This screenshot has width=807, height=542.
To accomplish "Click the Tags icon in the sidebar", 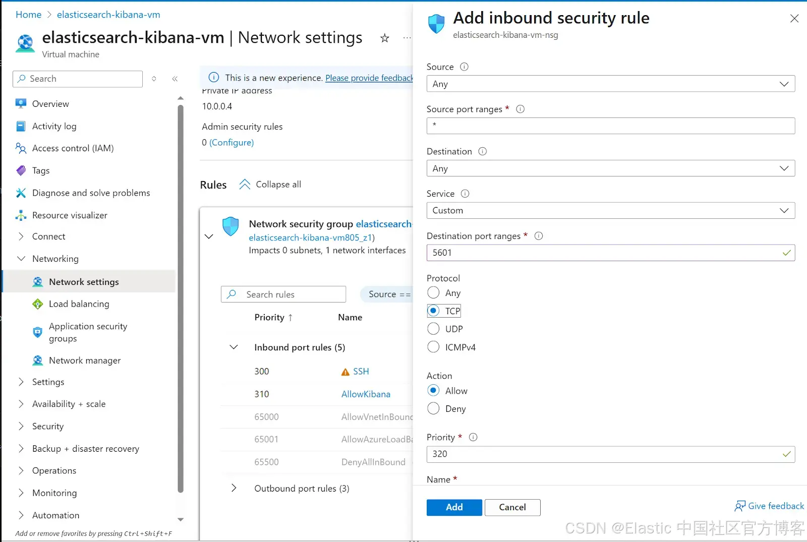I will coord(21,170).
